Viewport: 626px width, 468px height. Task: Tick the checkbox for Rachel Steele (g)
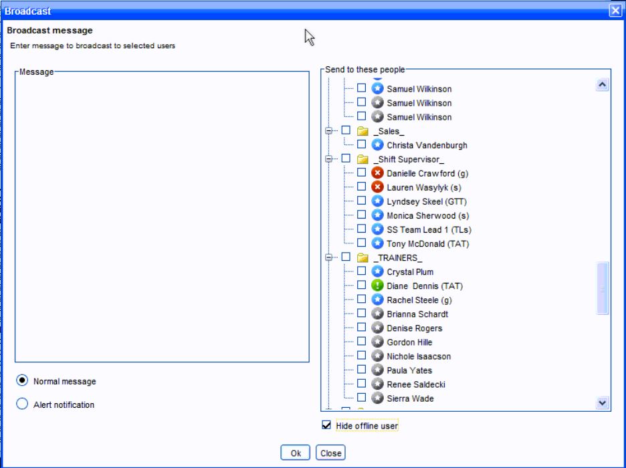(361, 300)
